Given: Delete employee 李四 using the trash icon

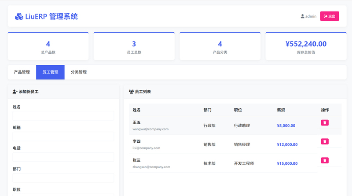Looking at the screenshot, I should pos(325,141).
